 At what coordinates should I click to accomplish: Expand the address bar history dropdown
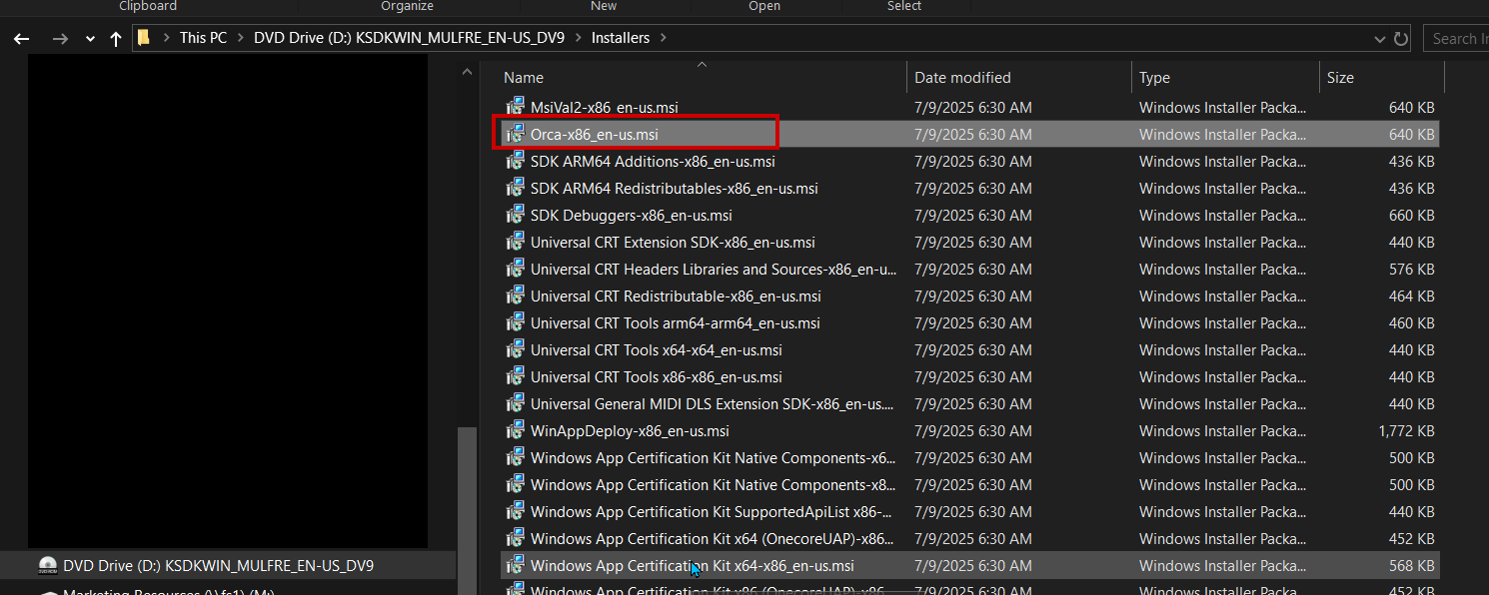point(1380,39)
